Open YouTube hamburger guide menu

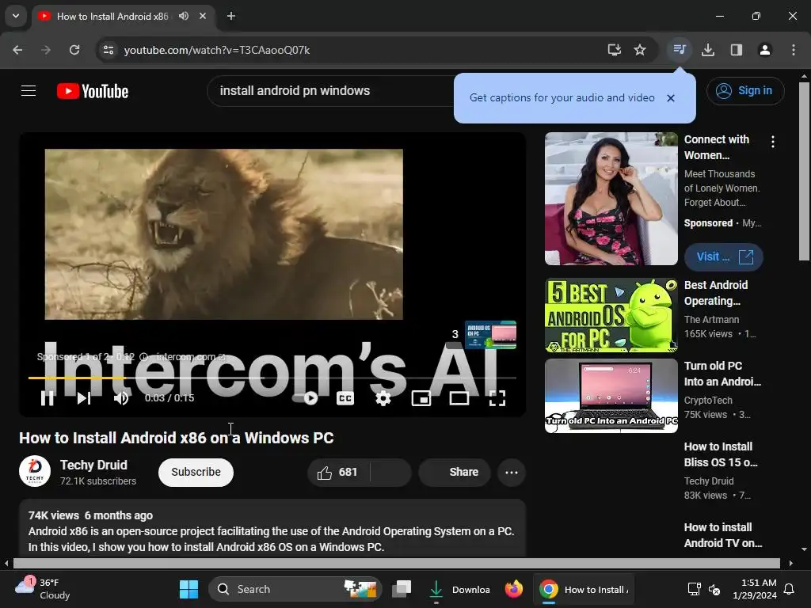point(29,91)
